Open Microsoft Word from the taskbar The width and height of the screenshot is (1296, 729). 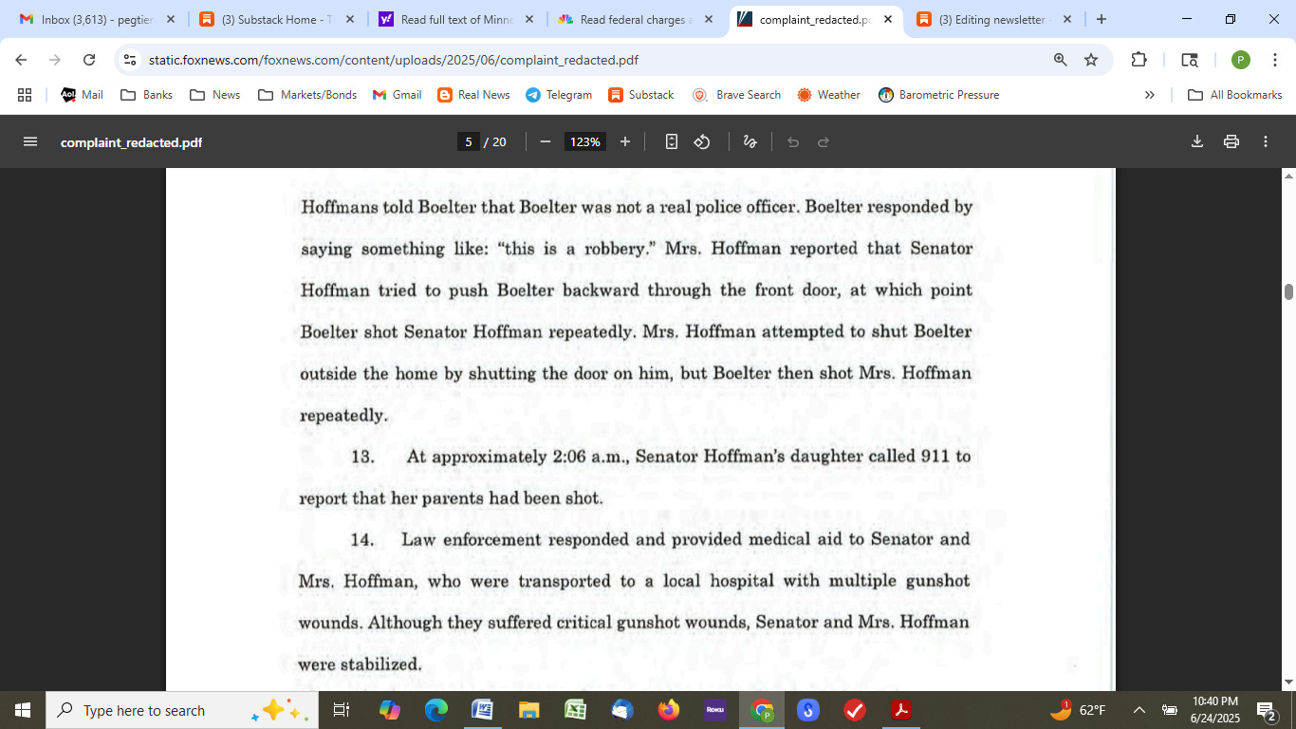point(483,710)
